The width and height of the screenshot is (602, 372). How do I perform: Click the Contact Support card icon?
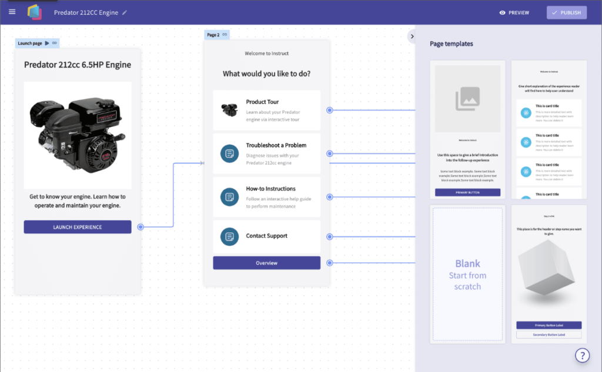tap(230, 237)
